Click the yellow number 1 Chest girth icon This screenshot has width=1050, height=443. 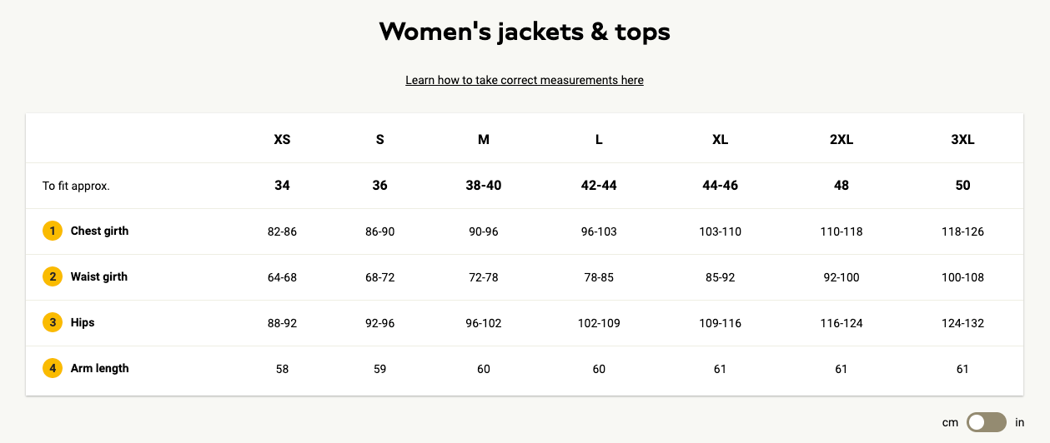coord(53,231)
